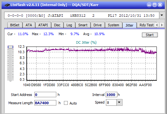Click the Start Address input field

tap(45, 95)
